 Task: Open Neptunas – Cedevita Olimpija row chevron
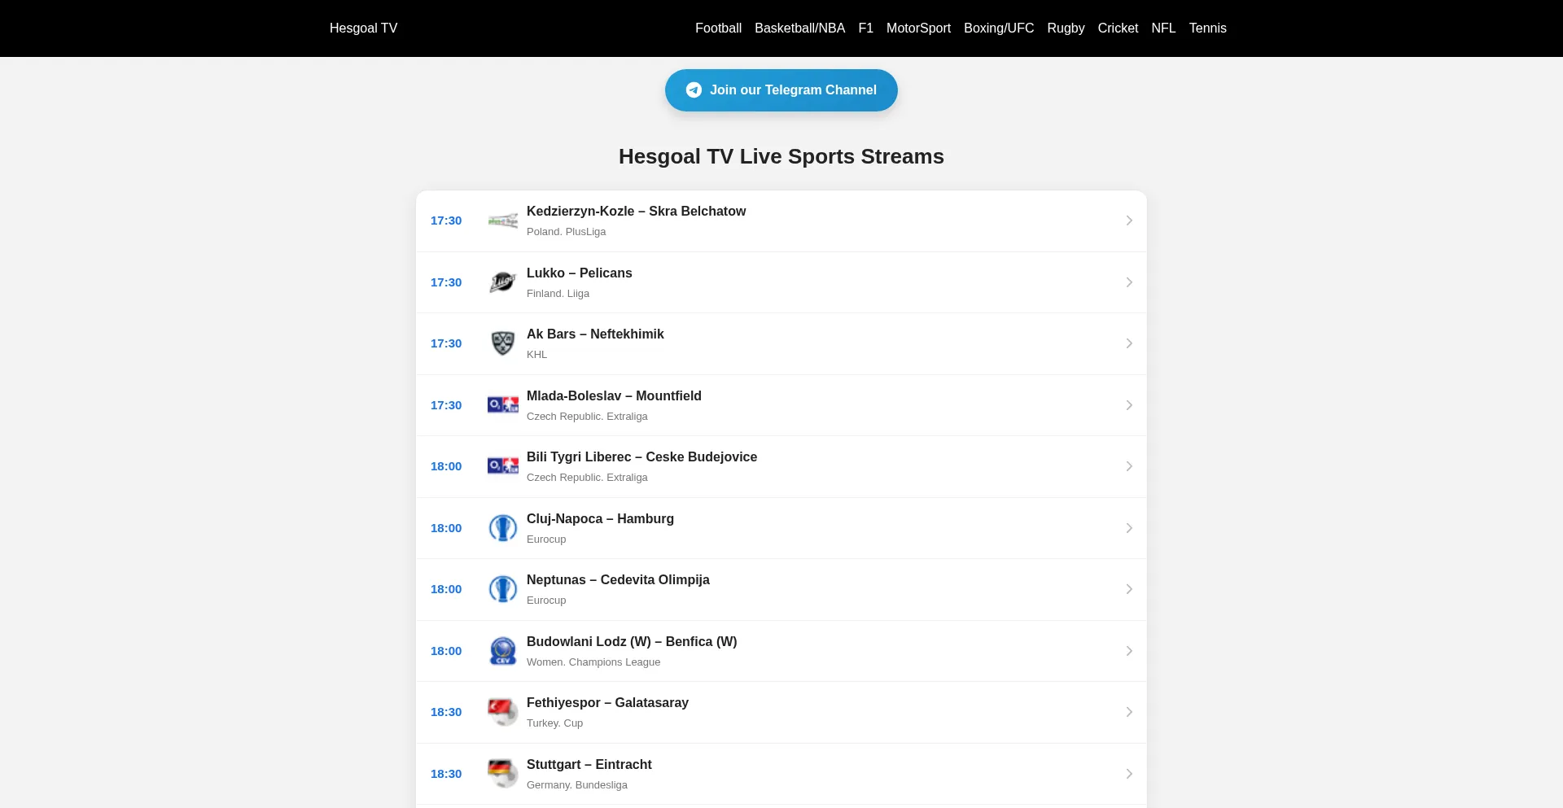click(1129, 589)
